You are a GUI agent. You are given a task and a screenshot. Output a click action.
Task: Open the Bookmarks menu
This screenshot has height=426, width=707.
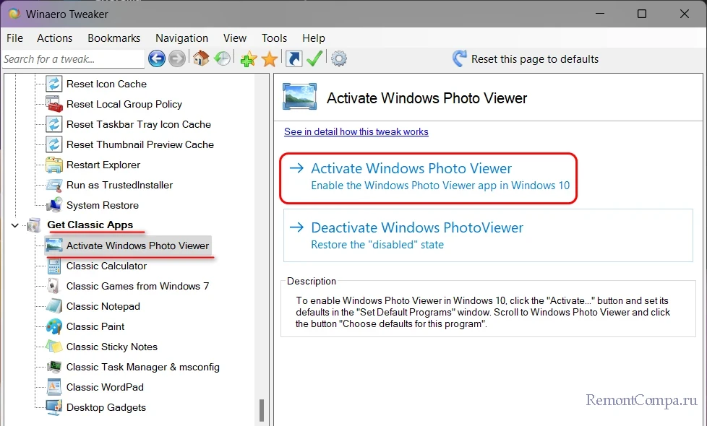pos(113,38)
